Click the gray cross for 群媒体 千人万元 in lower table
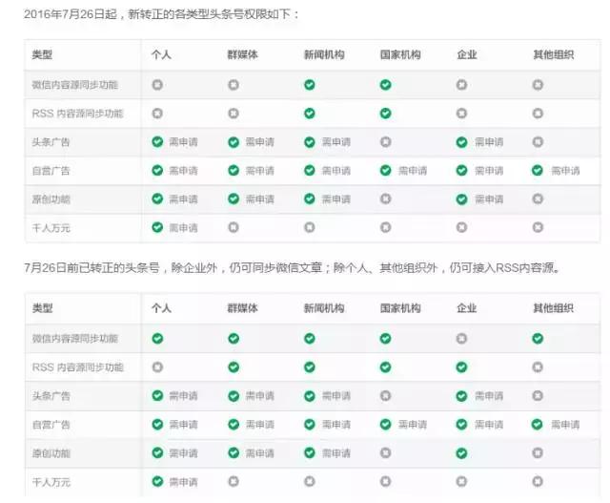Screen dimensions: 610x503 pyautogui.click(x=234, y=482)
